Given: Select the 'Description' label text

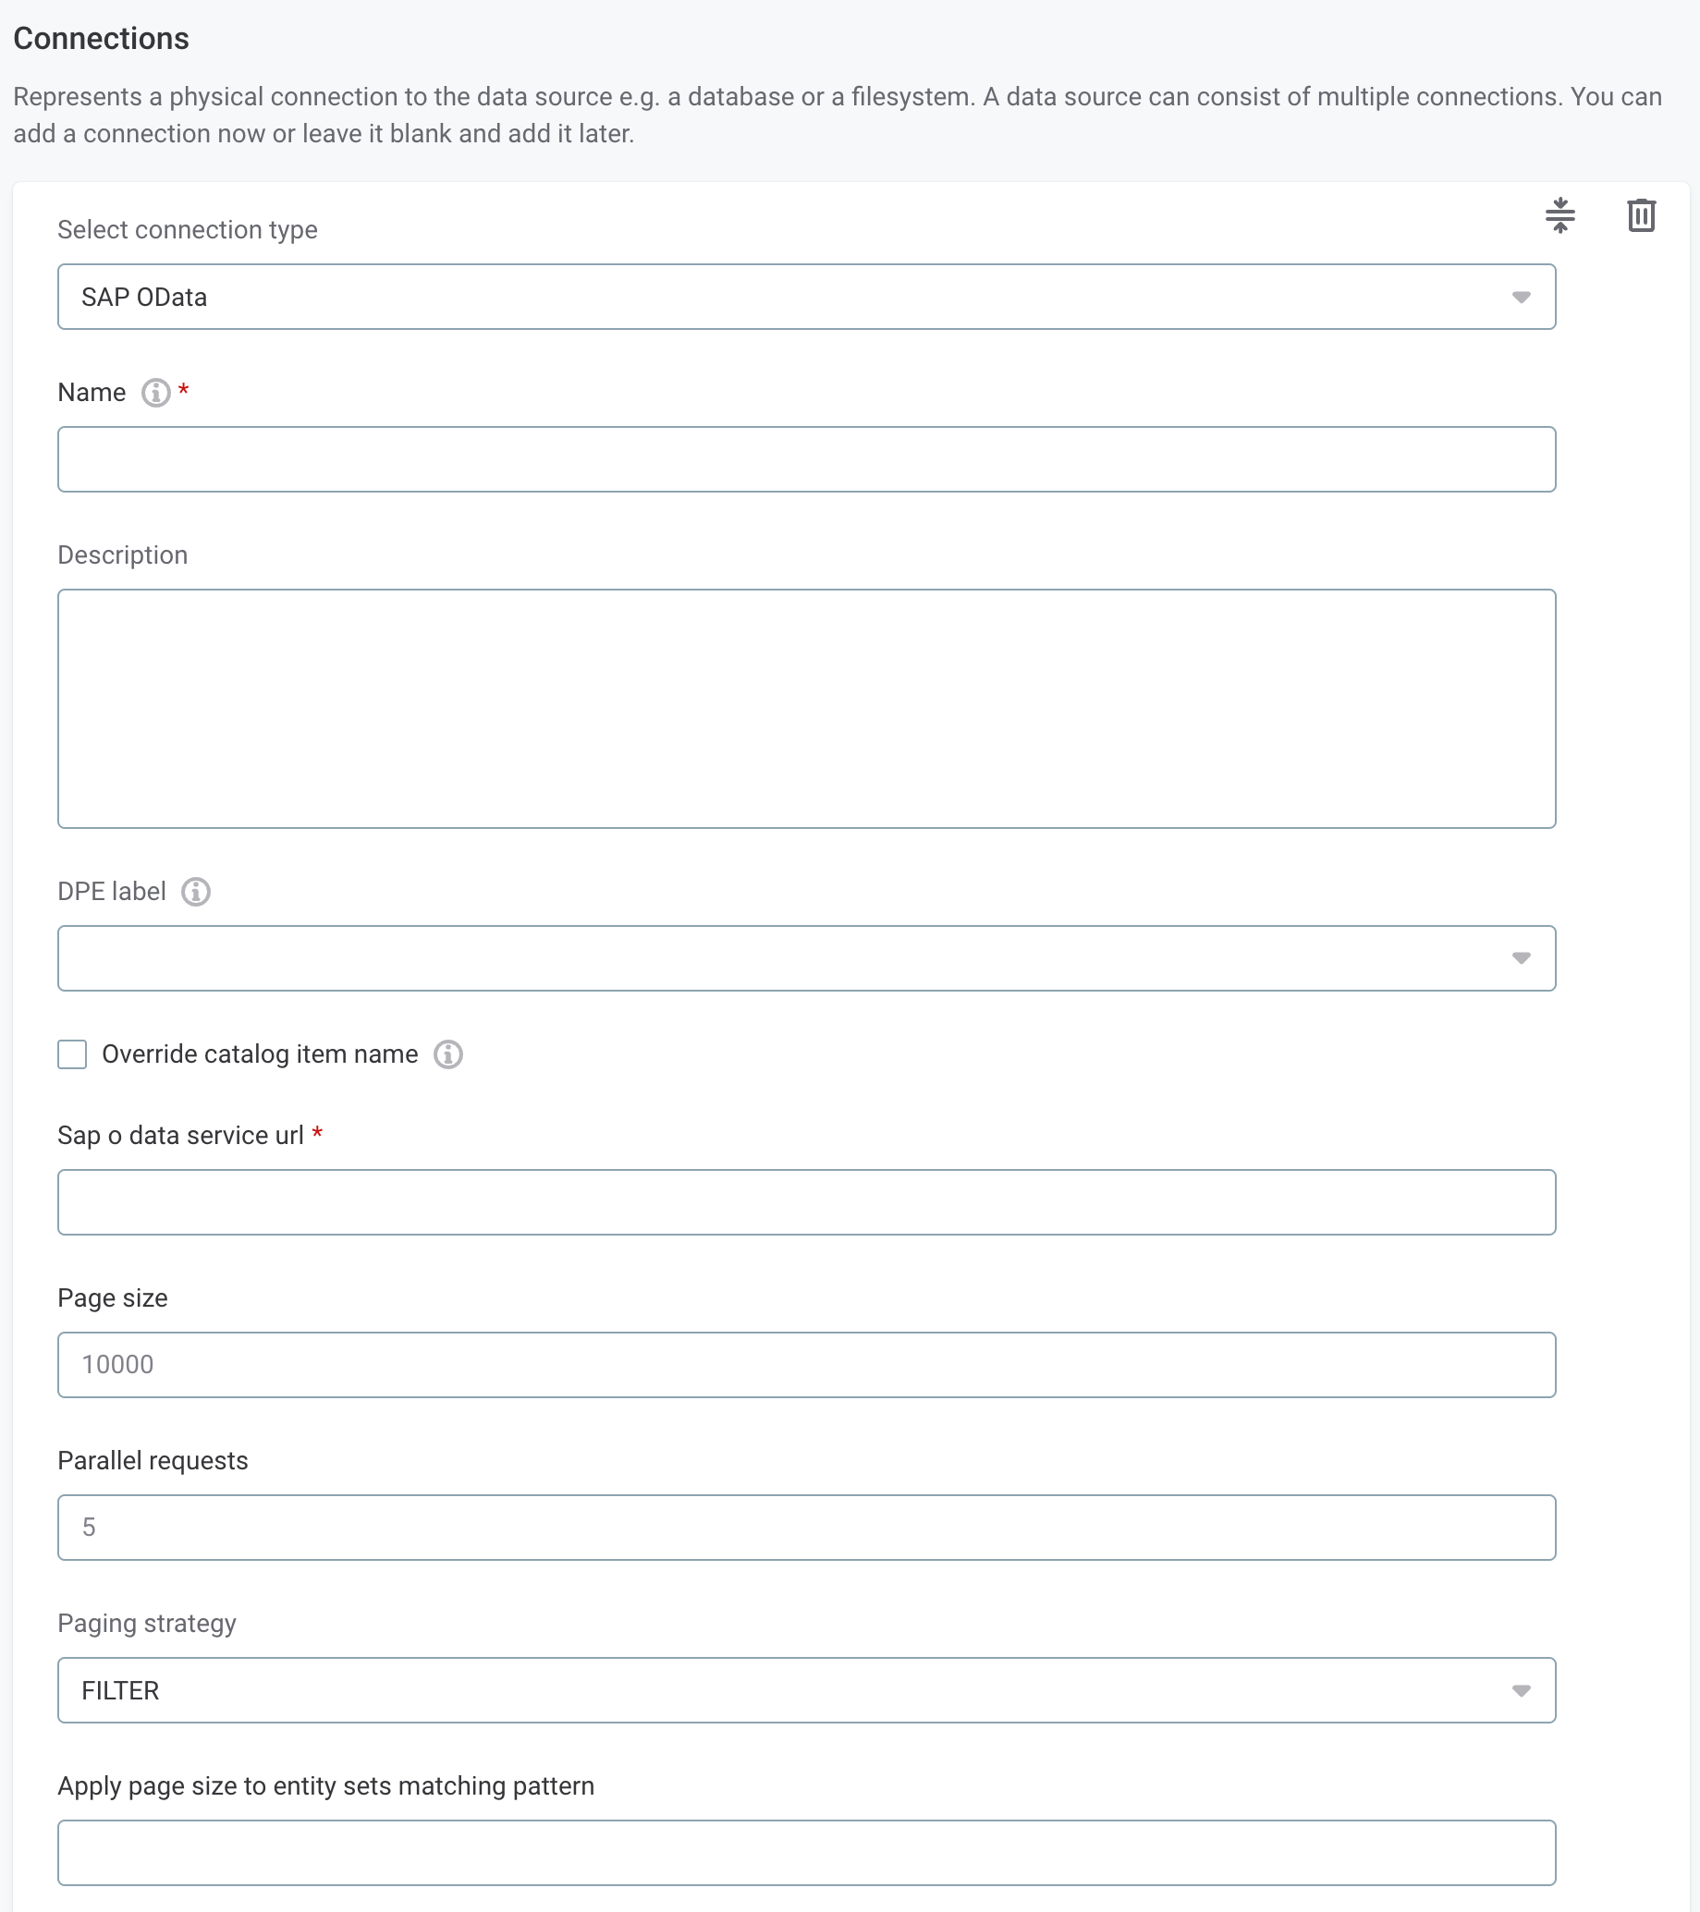Looking at the screenshot, I should pos(123,555).
